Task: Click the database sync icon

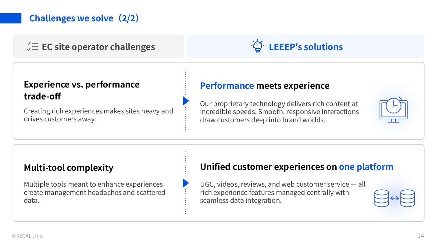Action: coord(394,198)
